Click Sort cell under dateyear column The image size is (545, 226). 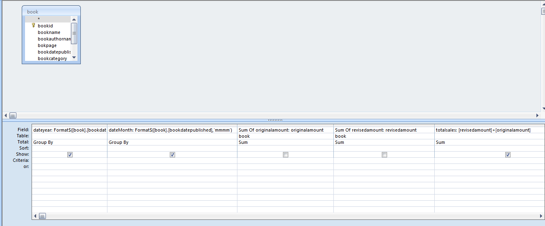pos(69,148)
